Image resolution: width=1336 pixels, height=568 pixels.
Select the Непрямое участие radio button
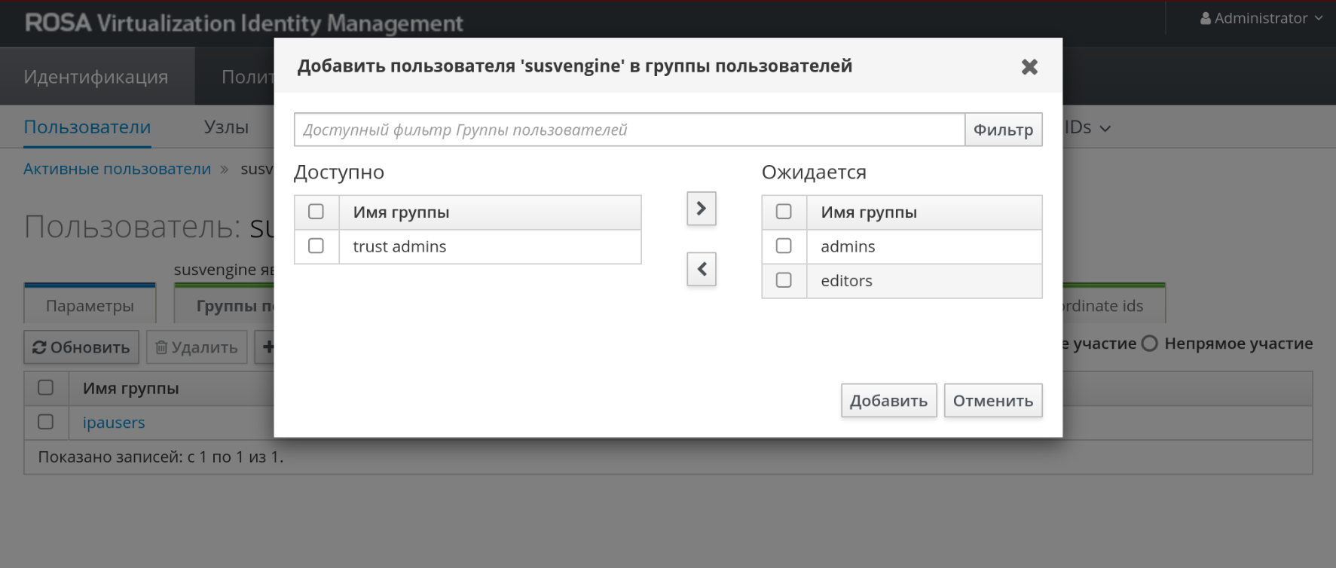1149,344
